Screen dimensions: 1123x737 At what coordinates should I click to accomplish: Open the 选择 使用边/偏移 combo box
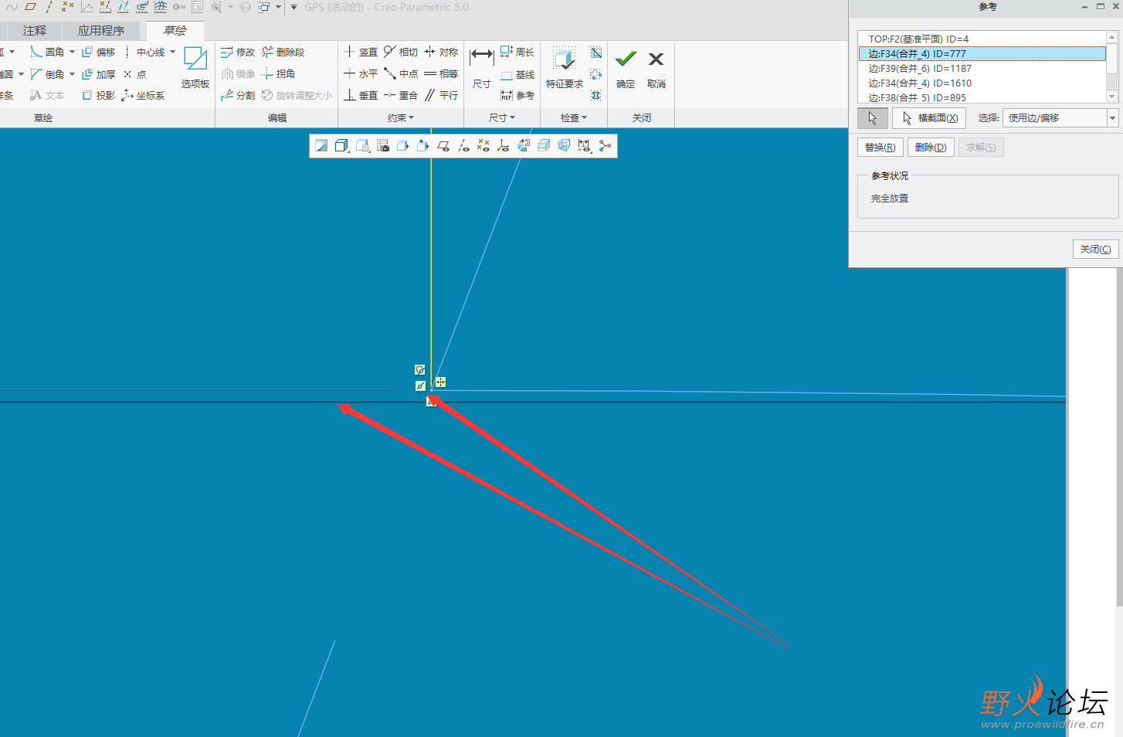[1060, 117]
